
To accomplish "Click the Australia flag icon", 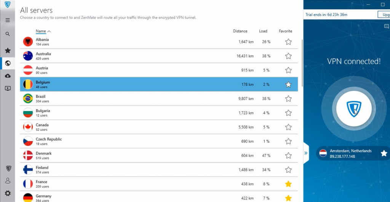I will click(28, 56).
